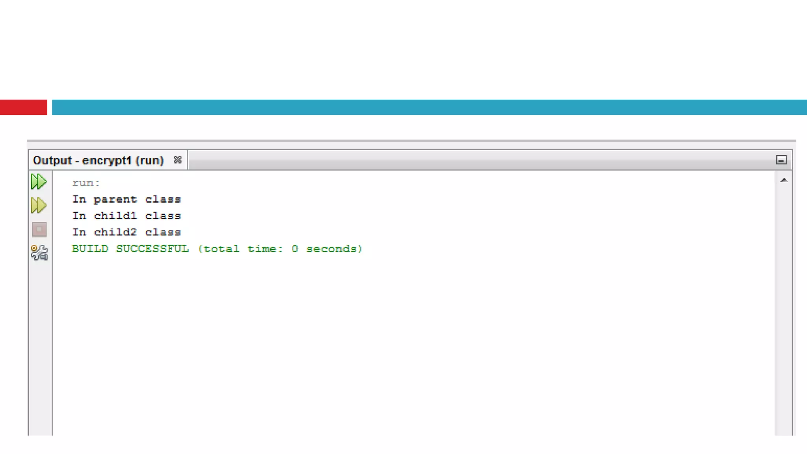Click the yellow Re-run with different parameters icon
This screenshot has height=454, width=807.
point(39,205)
